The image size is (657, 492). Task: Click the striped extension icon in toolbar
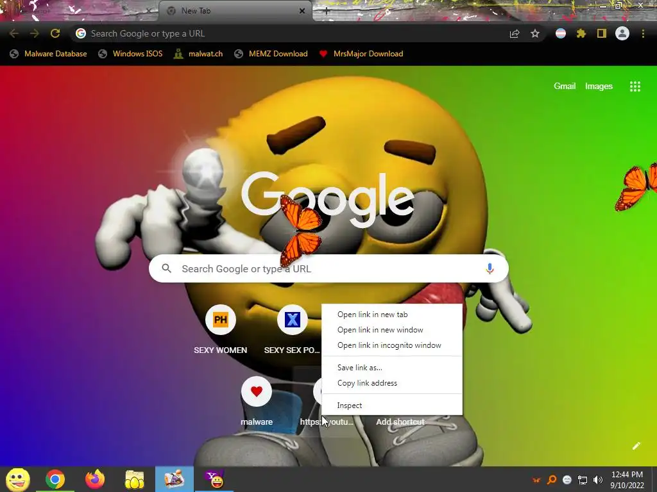pos(561,33)
